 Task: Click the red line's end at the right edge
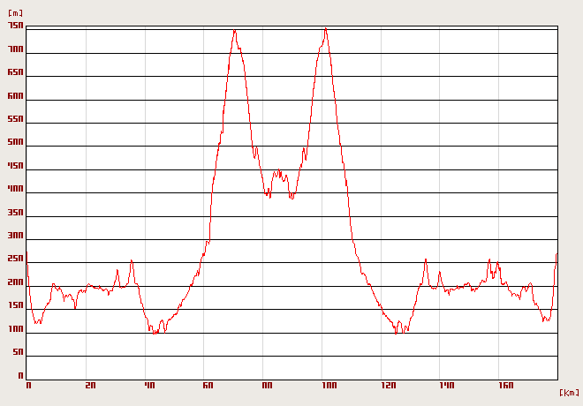point(556,254)
